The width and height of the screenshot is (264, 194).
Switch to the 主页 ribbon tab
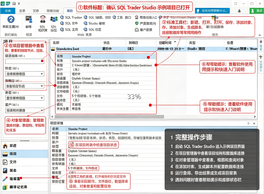pos(22,11)
